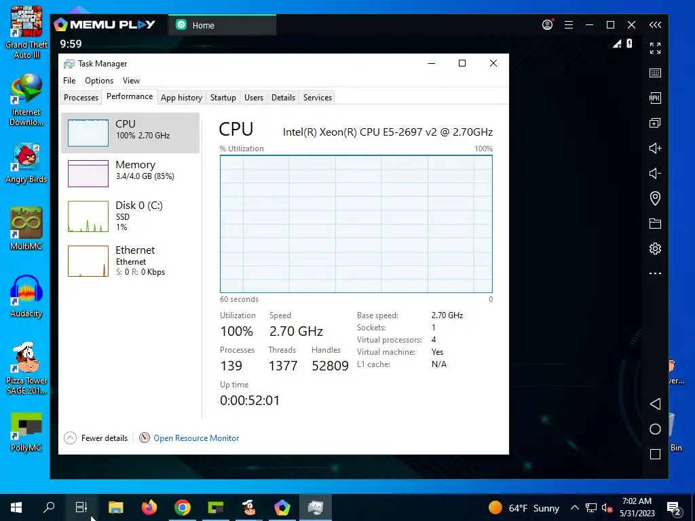Open File Explorer from taskbar

pyautogui.click(x=115, y=507)
